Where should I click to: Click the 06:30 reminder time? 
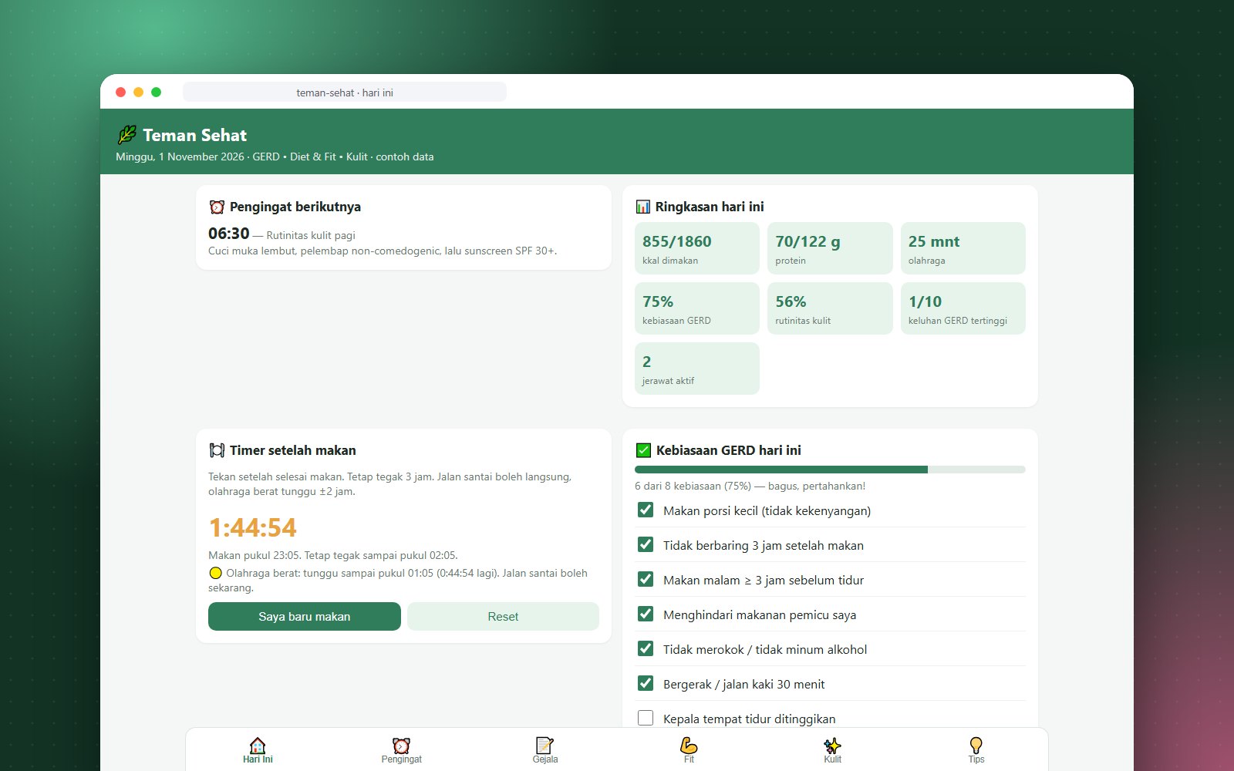(x=229, y=234)
